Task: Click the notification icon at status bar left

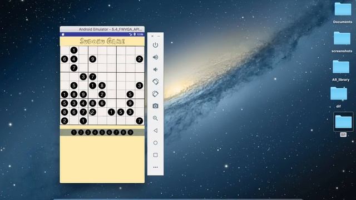Action: coord(63,34)
